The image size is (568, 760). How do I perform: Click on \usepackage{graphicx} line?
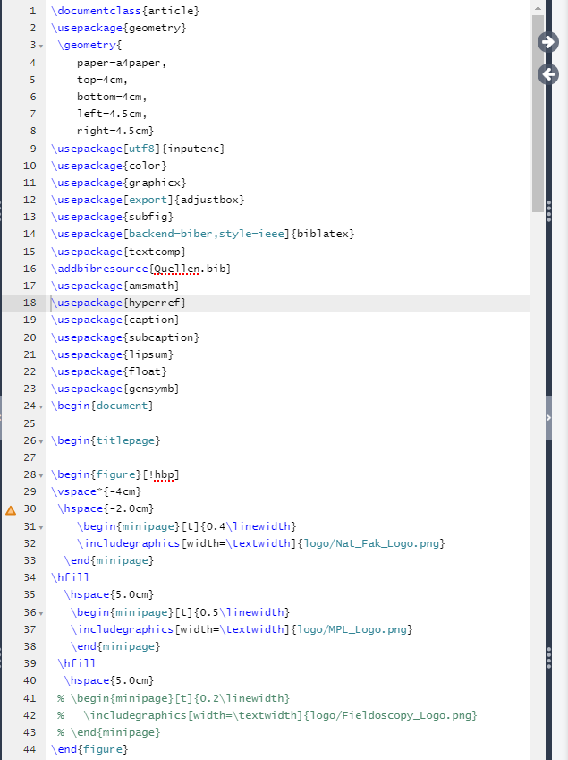[x=119, y=183]
